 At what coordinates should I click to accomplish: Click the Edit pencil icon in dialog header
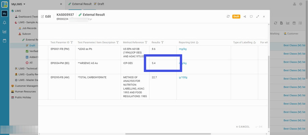[43, 17]
